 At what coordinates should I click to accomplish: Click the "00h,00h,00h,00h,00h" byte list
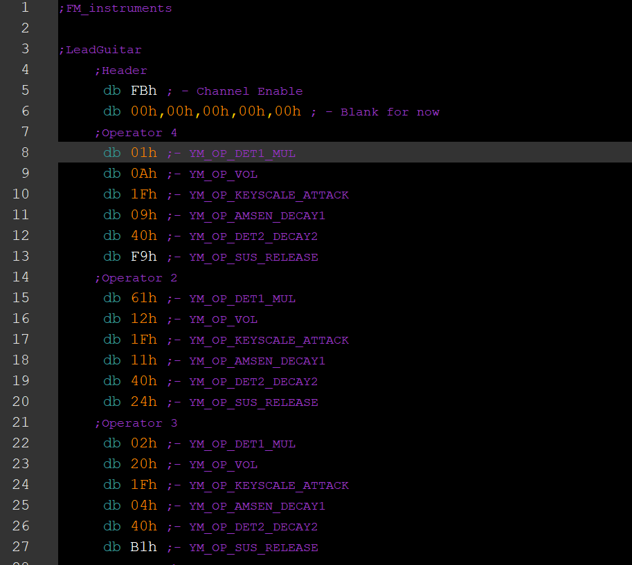(216, 111)
